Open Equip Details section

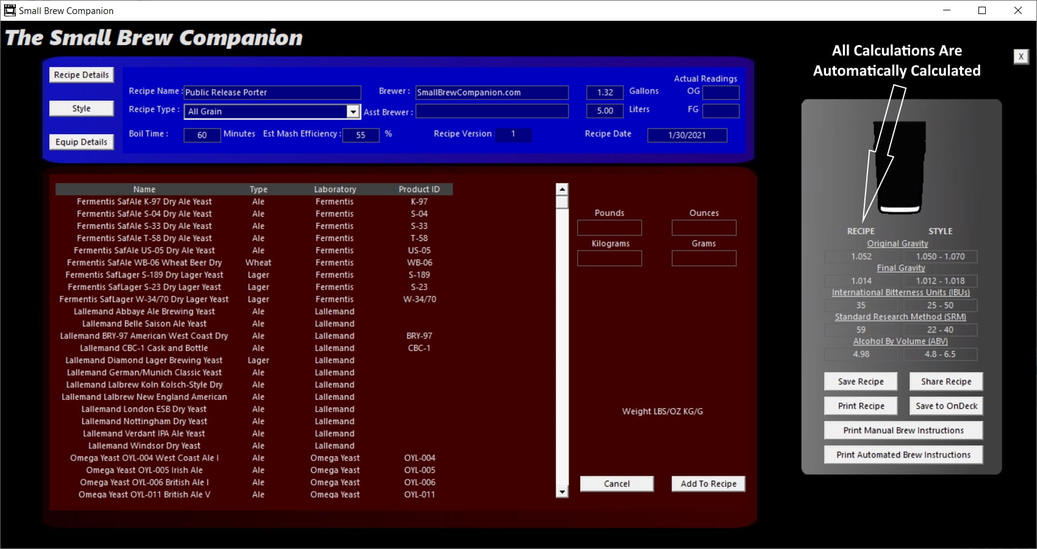pos(81,142)
